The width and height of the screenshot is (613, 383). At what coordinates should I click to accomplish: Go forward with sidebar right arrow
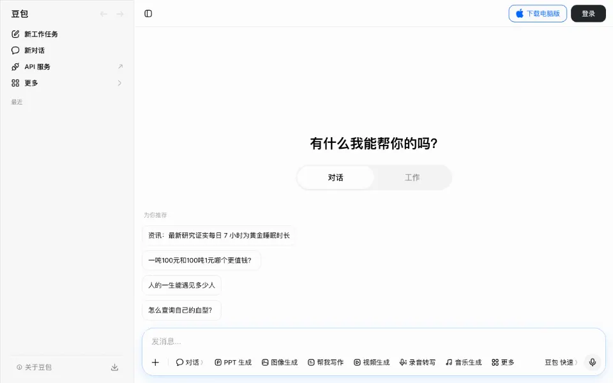point(120,14)
